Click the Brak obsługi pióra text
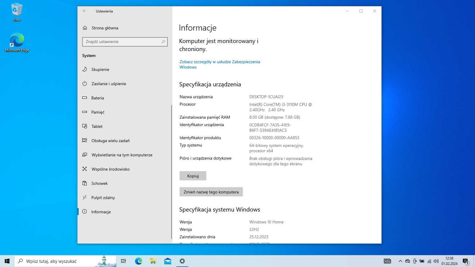The image size is (475, 267). [x=281, y=161]
